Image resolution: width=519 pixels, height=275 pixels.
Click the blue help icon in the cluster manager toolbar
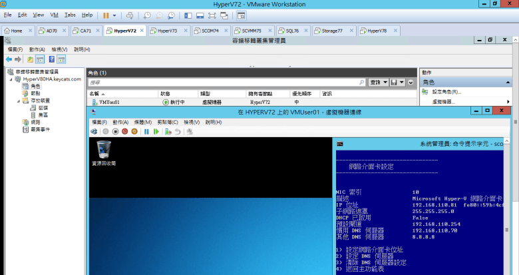pos(52,59)
